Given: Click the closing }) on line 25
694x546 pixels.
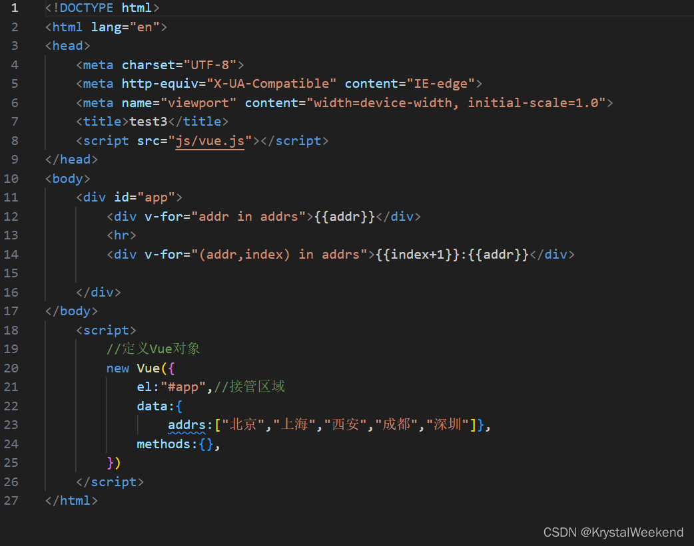Looking at the screenshot, I should coord(114,463).
